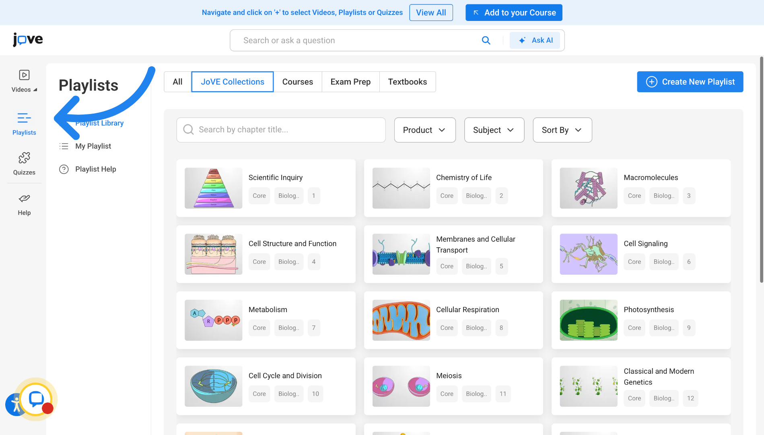Open Membranes and Cellular Transport thumbnail
764x435 pixels.
point(401,254)
